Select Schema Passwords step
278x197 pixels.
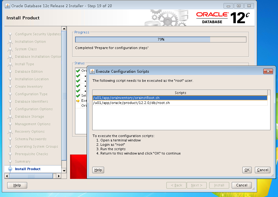pos(31,139)
